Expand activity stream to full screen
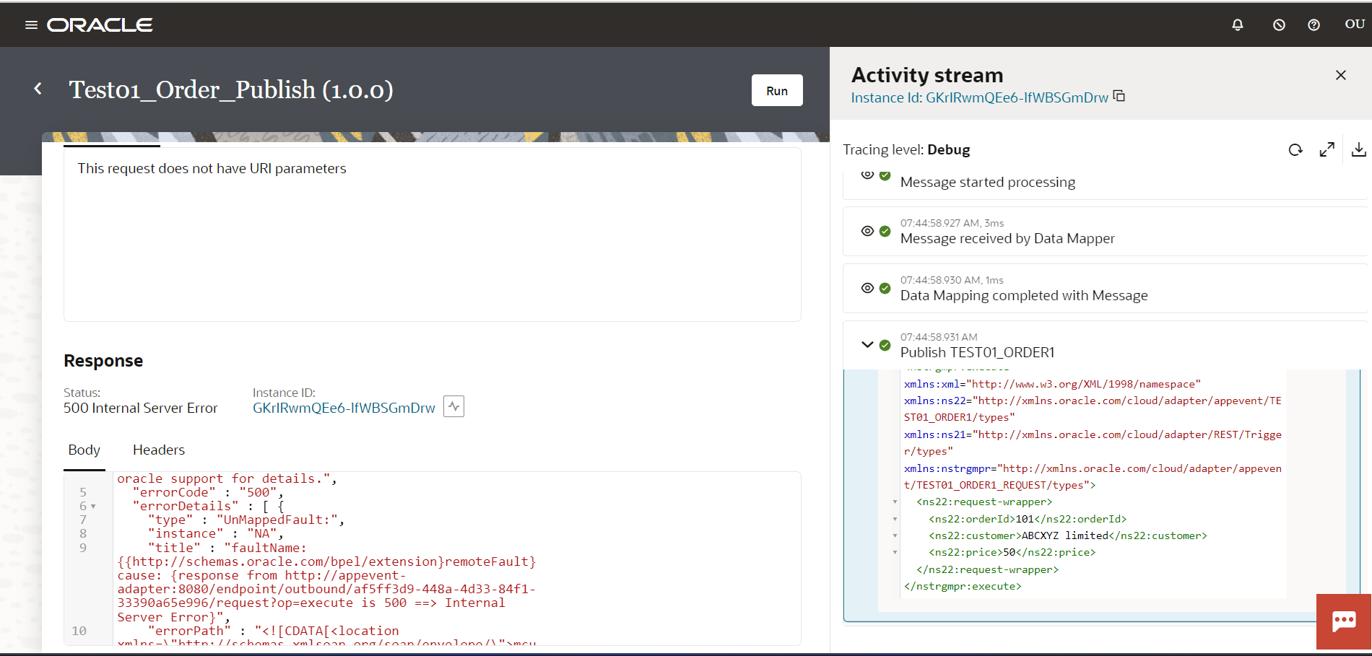This screenshot has width=1372, height=656. tap(1327, 150)
